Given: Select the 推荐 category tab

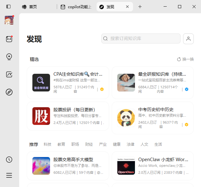Looking at the screenshot, I should click(34, 144).
